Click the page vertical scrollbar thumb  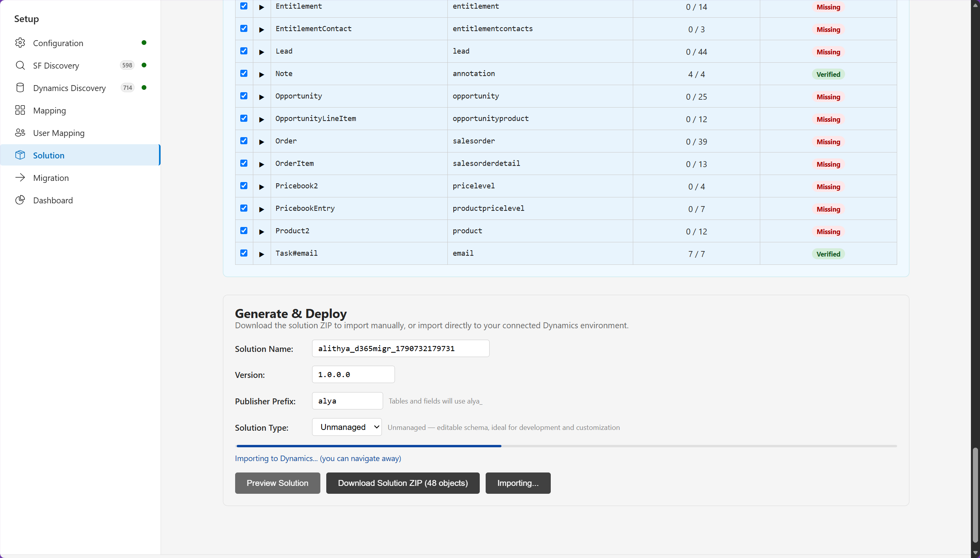pyautogui.click(x=975, y=495)
